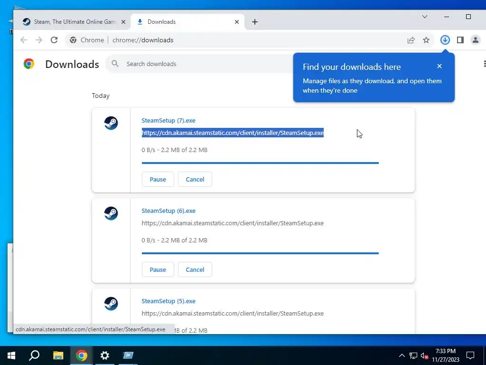This screenshot has height=365, width=486.
Task: Open Downloads page more actions menu
Action: pyautogui.click(x=484, y=64)
